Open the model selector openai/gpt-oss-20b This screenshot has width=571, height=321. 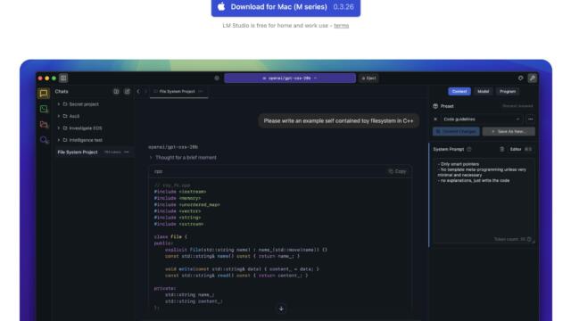pyautogui.click(x=290, y=78)
